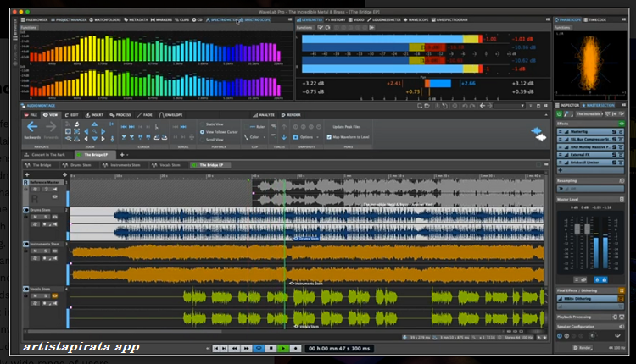This screenshot has width=636, height=364.
Task: Click the solo icon on MasterRig effect
Action: tap(615, 131)
